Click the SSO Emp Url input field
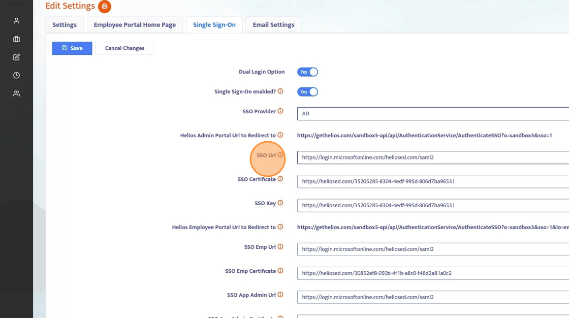 point(433,249)
